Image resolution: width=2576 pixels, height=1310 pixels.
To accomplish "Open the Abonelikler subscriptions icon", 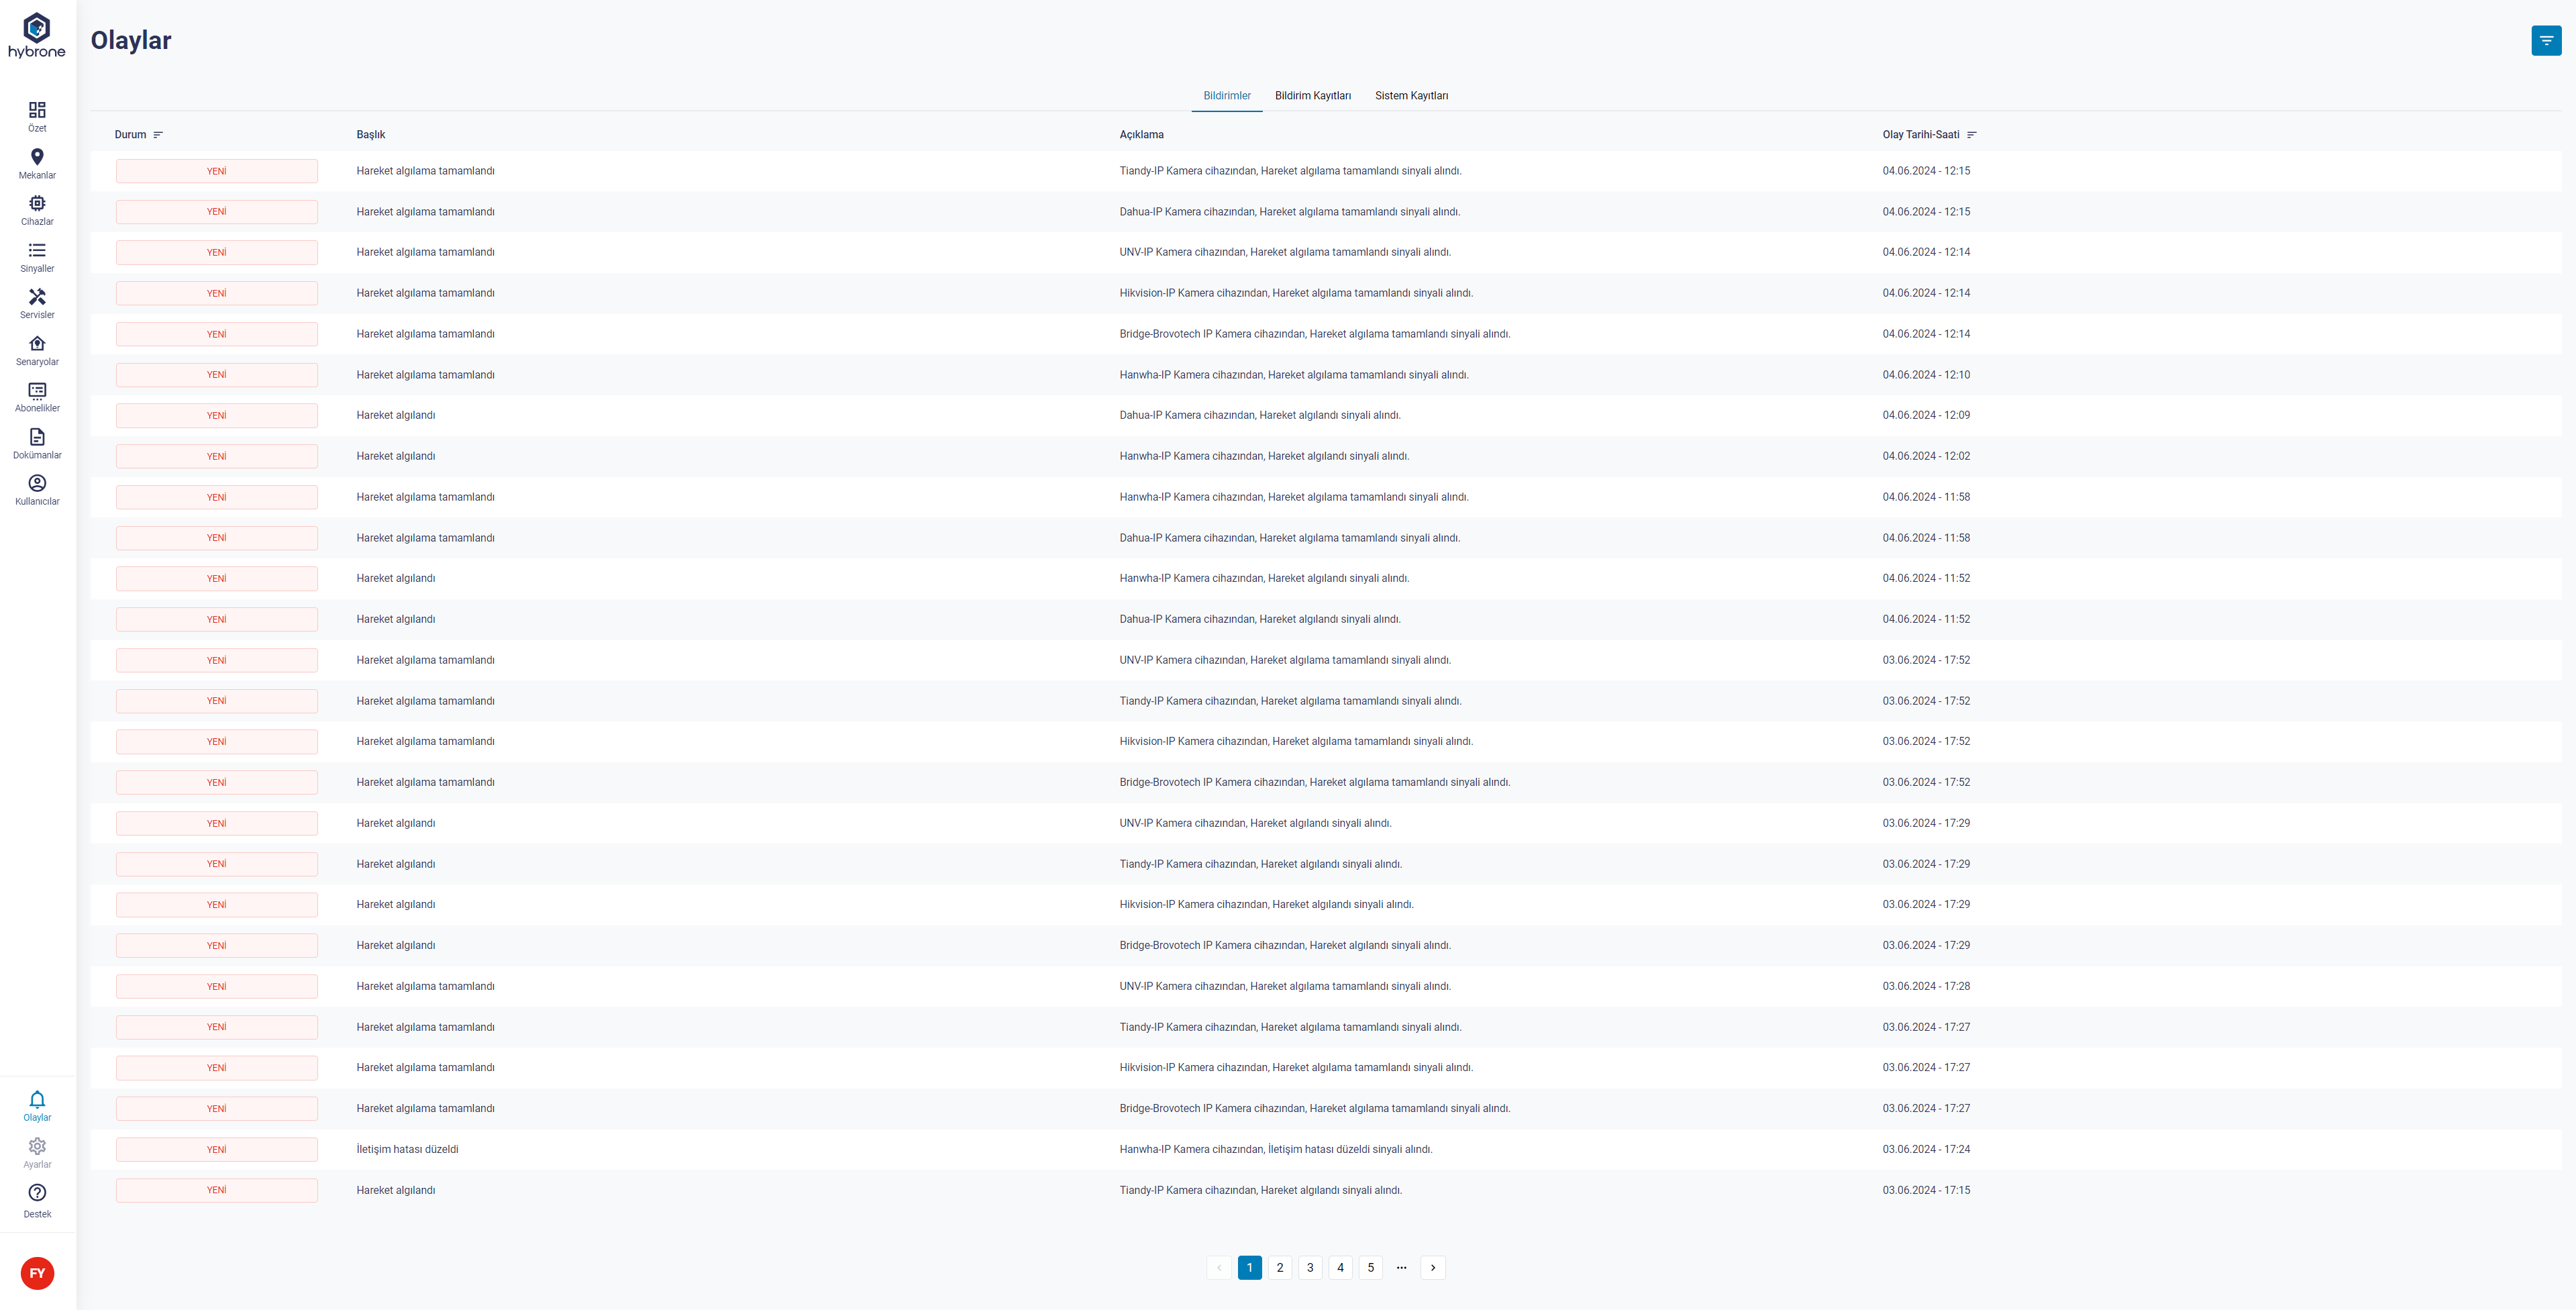I will pos(37,390).
